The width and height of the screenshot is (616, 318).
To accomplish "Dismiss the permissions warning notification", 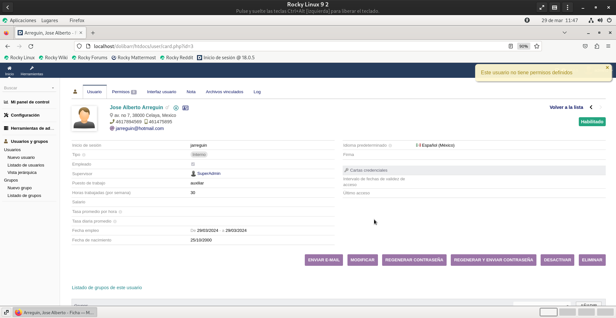I will pos(607,68).
